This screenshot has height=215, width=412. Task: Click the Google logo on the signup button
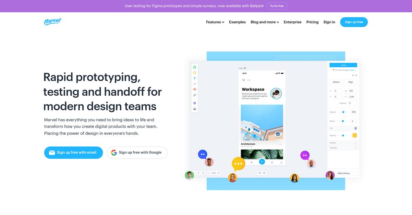pyautogui.click(x=114, y=153)
